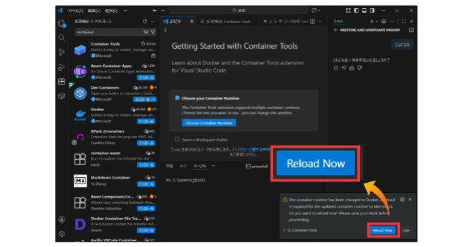Switch to the Container Tools extension tab

[228, 22]
